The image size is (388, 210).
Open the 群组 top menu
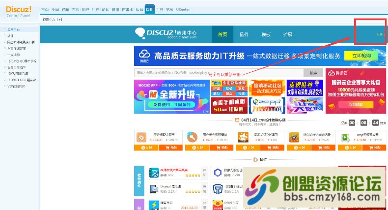pyautogui.click(x=115, y=10)
